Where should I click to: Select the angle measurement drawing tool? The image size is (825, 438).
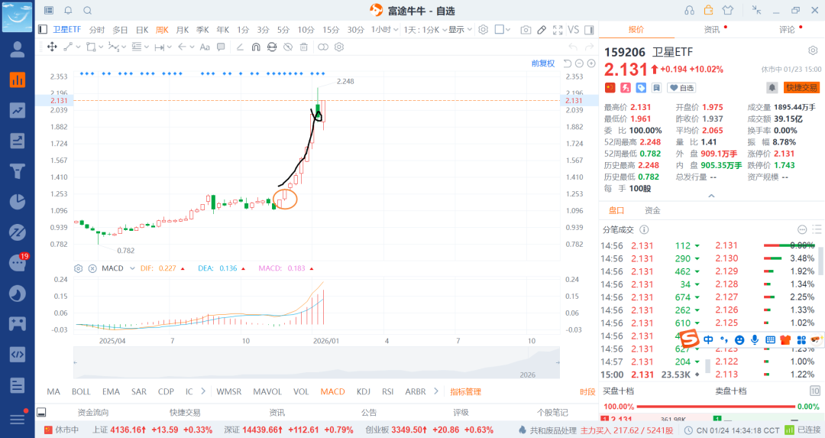(x=240, y=47)
